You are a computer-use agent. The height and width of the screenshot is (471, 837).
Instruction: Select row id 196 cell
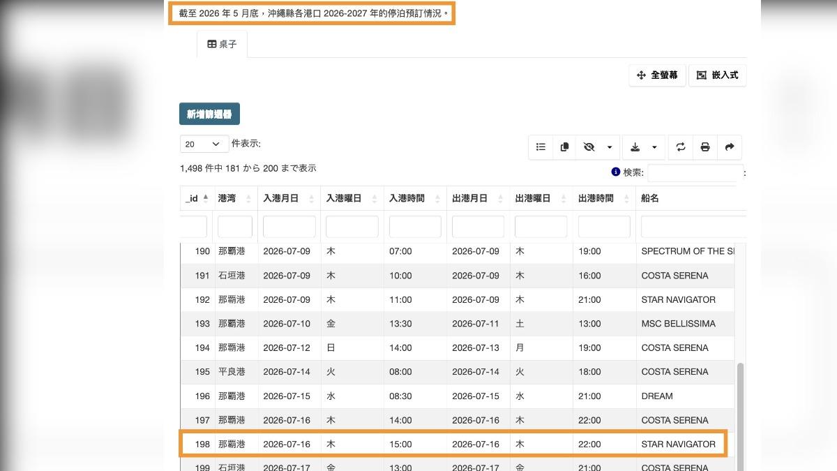[197, 396]
